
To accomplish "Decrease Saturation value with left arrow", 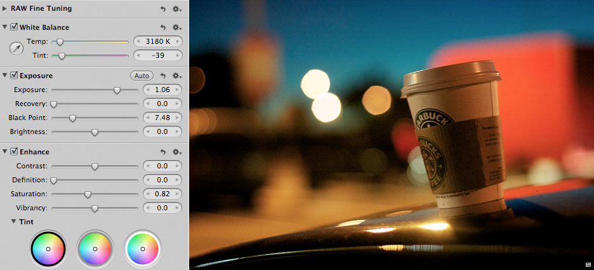I will (x=147, y=194).
